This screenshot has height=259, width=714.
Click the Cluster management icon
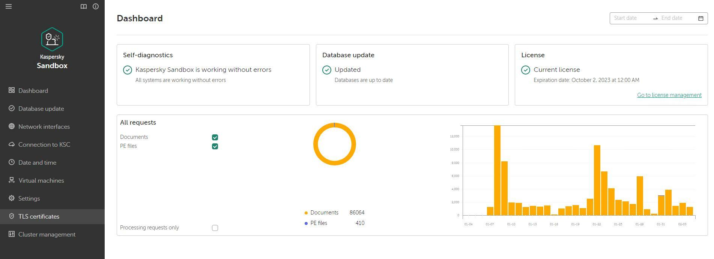click(x=12, y=234)
